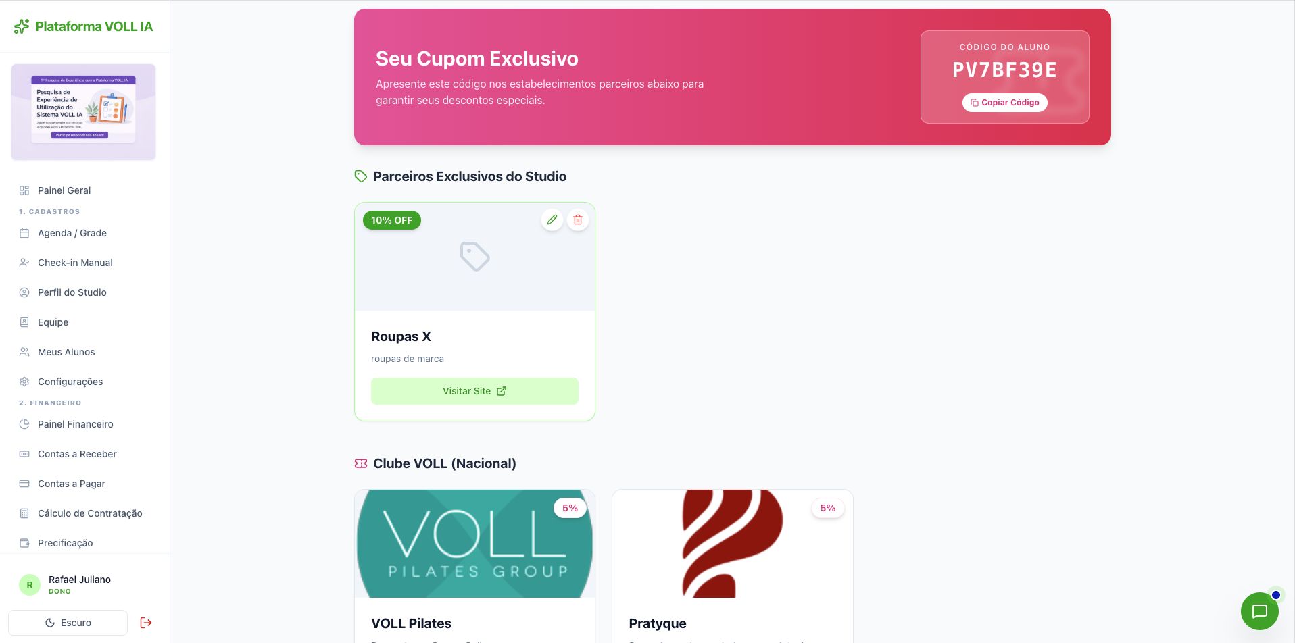1295x643 pixels.
Task: Click the logout icon next to Escuro
Action: pos(146,623)
